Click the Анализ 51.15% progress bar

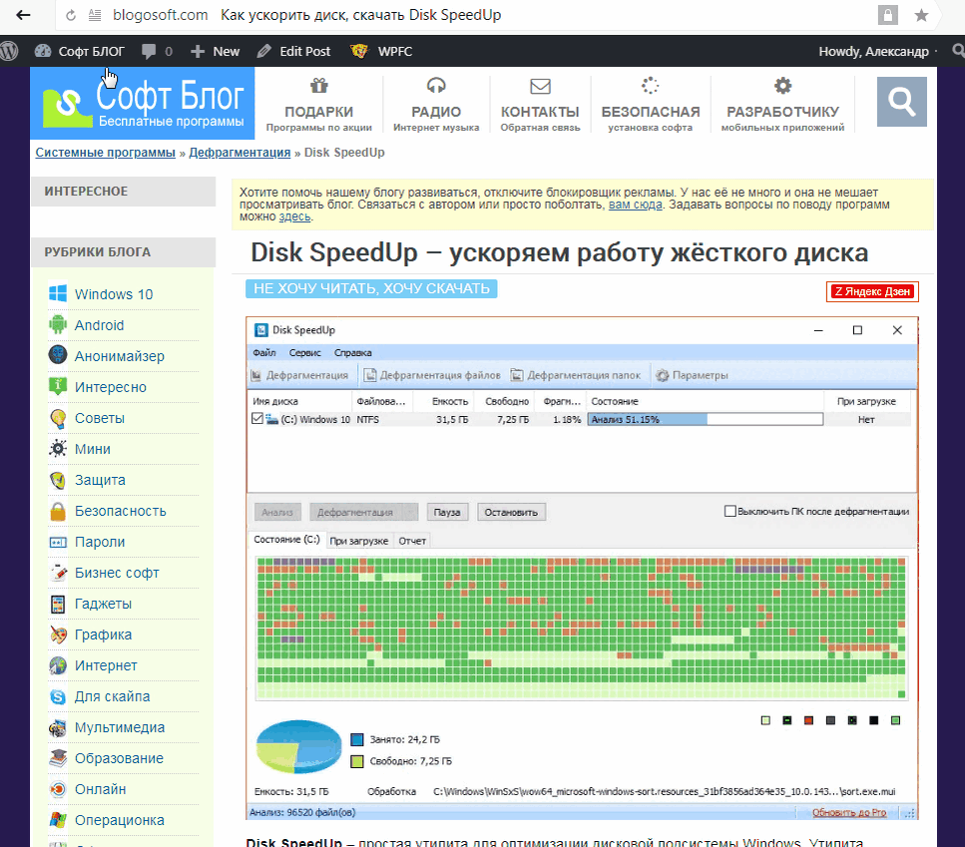[706, 419]
